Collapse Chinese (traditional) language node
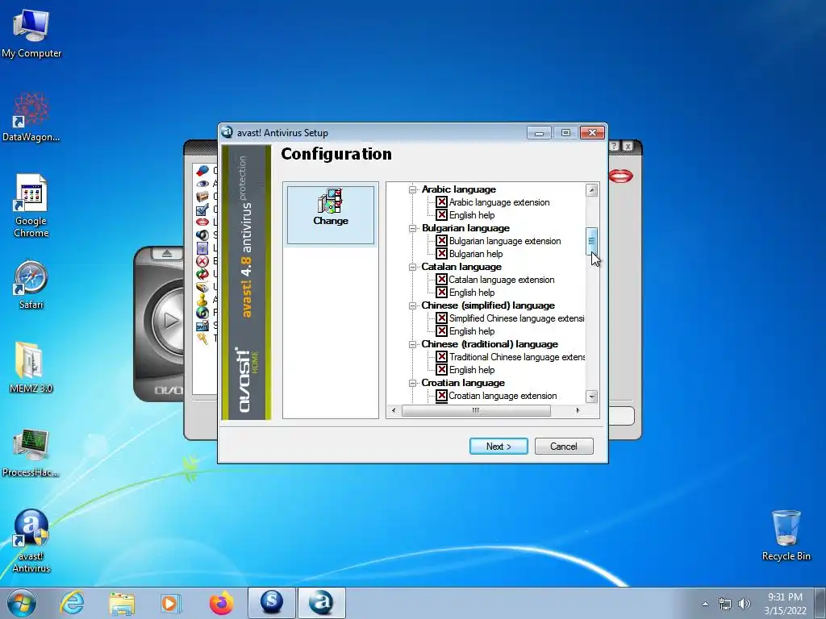826x619 pixels. (412, 344)
